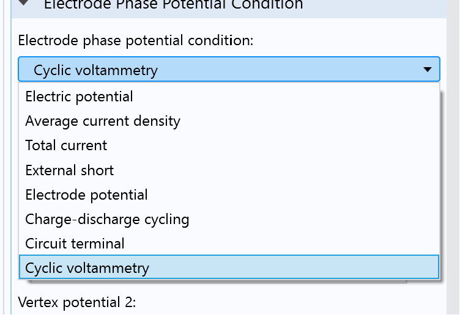Select Electric potential from the list
The width and height of the screenshot is (460, 315).
pos(79,96)
